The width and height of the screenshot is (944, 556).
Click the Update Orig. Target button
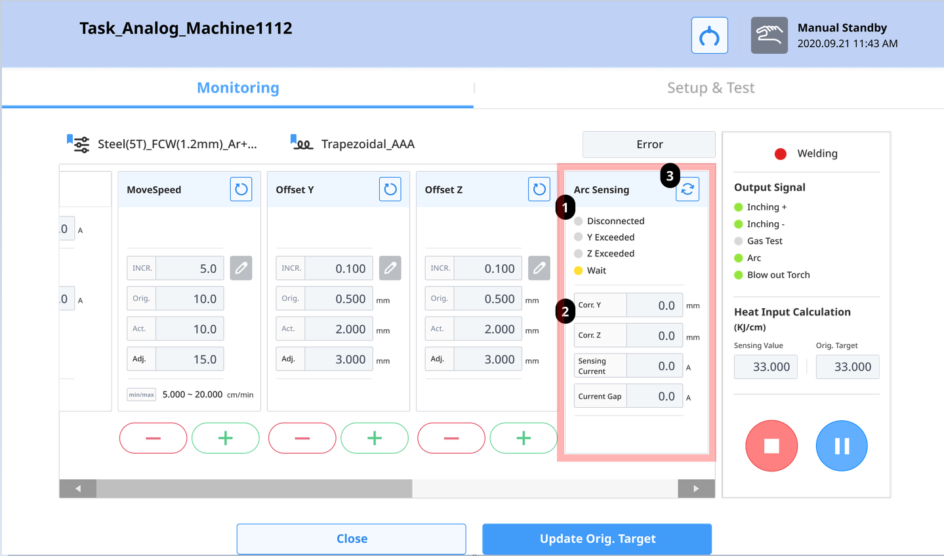[597, 539]
